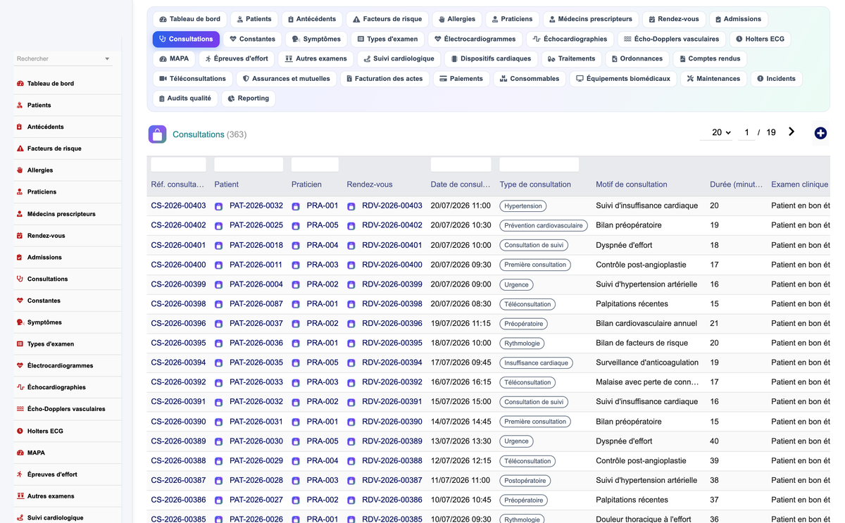Click the current page number field
Image resolution: width=845 pixels, height=523 pixels.
pyautogui.click(x=746, y=132)
